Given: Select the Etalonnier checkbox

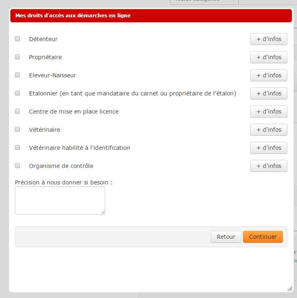Looking at the screenshot, I should coord(17,93).
